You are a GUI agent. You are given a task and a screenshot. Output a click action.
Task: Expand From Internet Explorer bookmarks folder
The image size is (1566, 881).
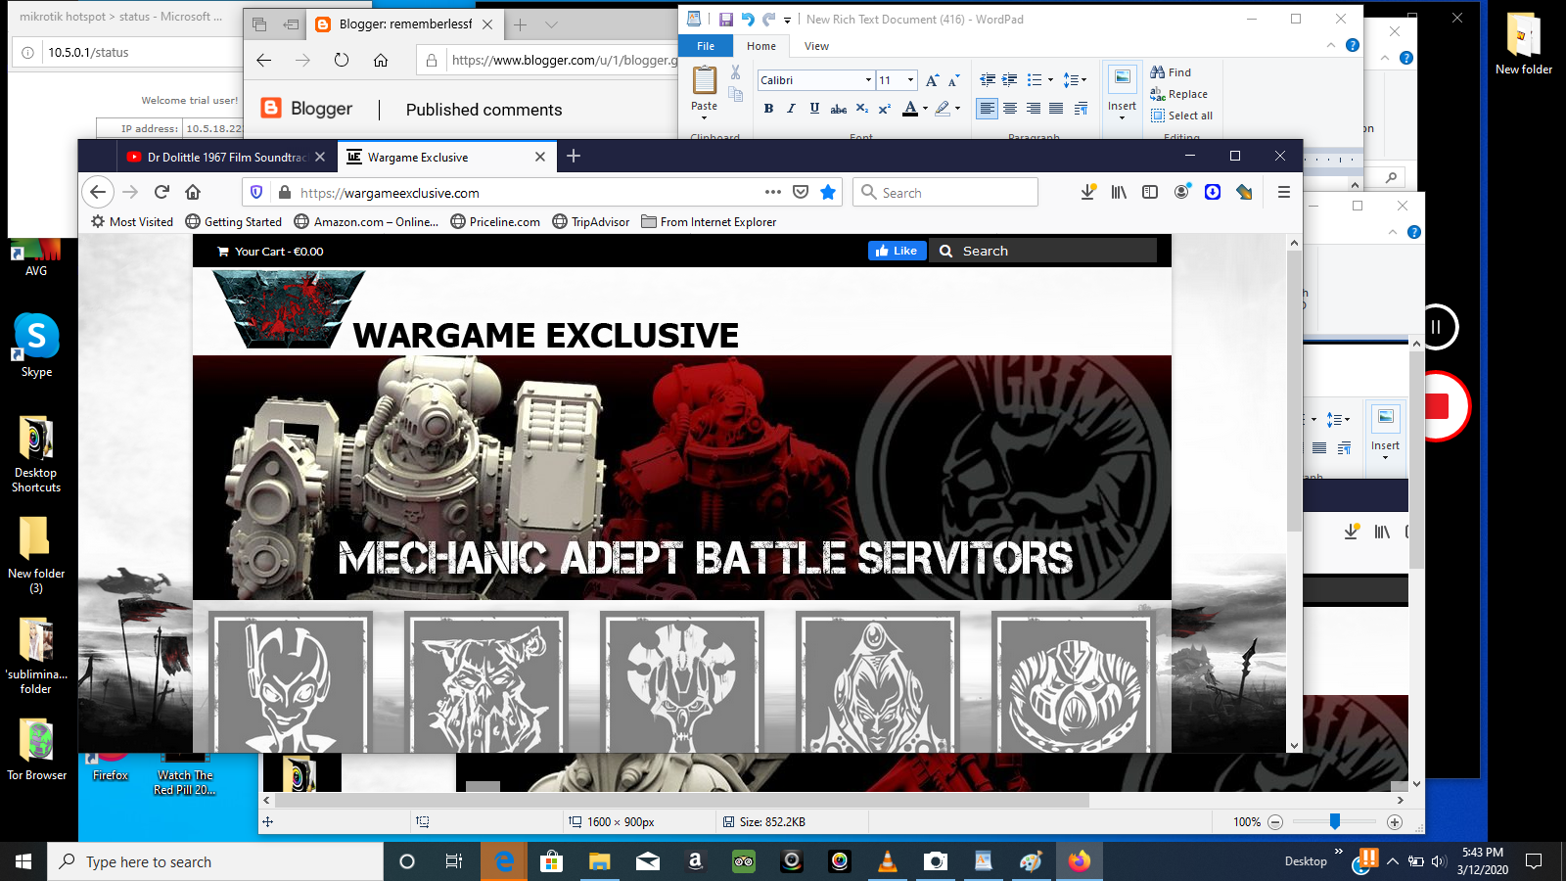click(x=710, y=222)
